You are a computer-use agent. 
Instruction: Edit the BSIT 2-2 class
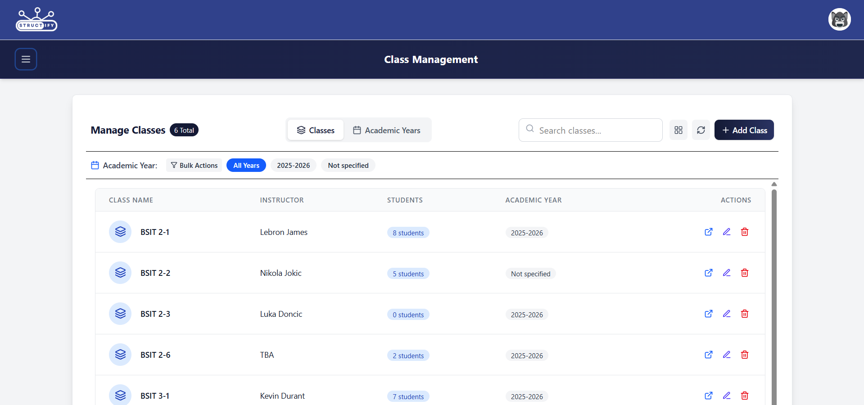726,273
